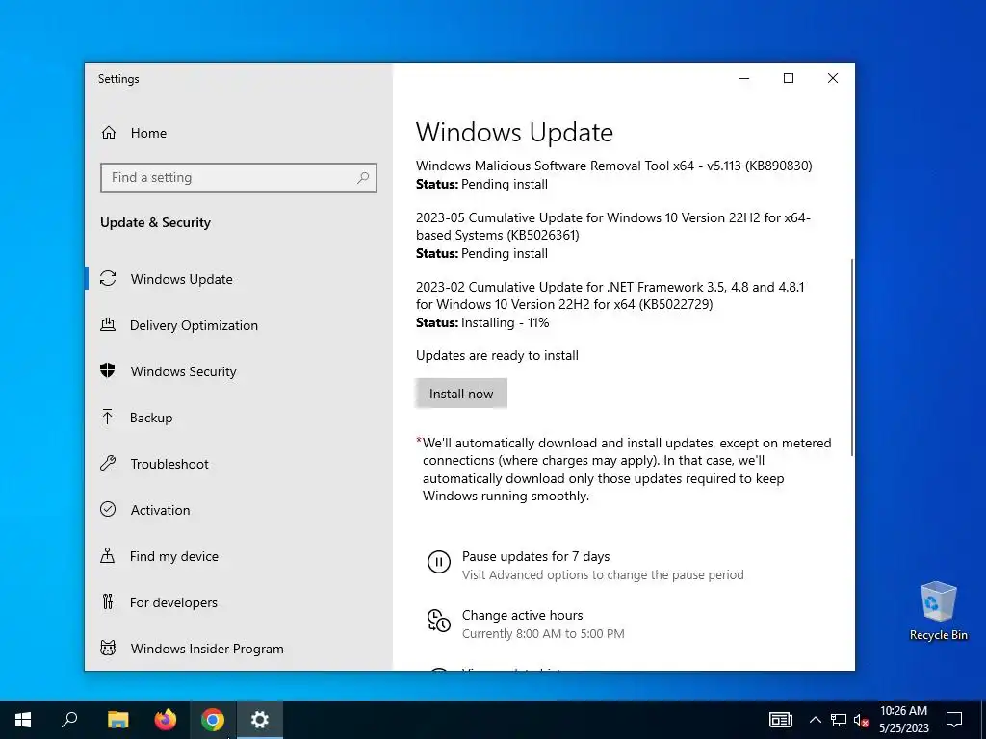Open News and interests taskbar icon
The height and width of the screenshot is (739, 986).
[x=780, y=720]
